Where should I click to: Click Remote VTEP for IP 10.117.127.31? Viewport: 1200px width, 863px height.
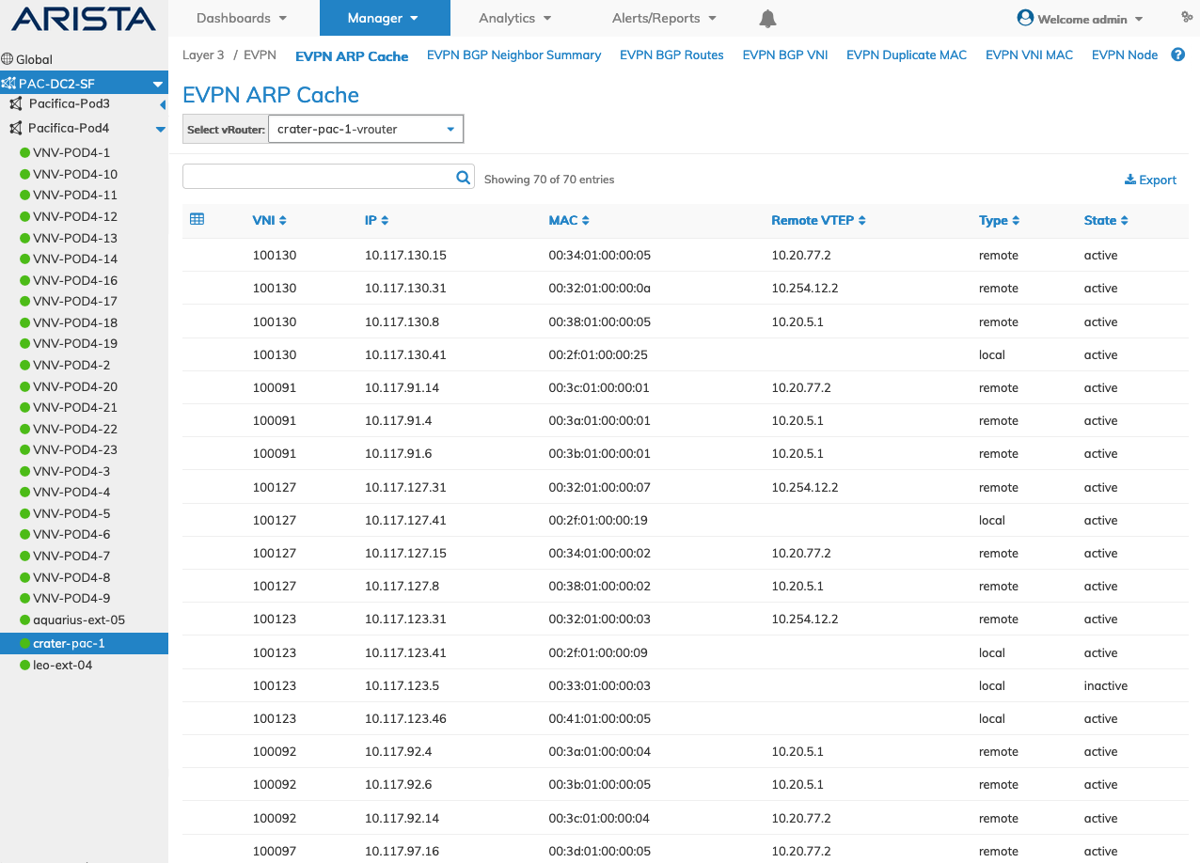[804, 488]
